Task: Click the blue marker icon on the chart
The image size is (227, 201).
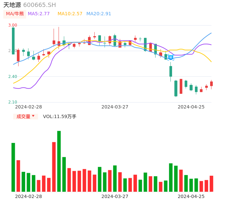Action: [171, 57]
